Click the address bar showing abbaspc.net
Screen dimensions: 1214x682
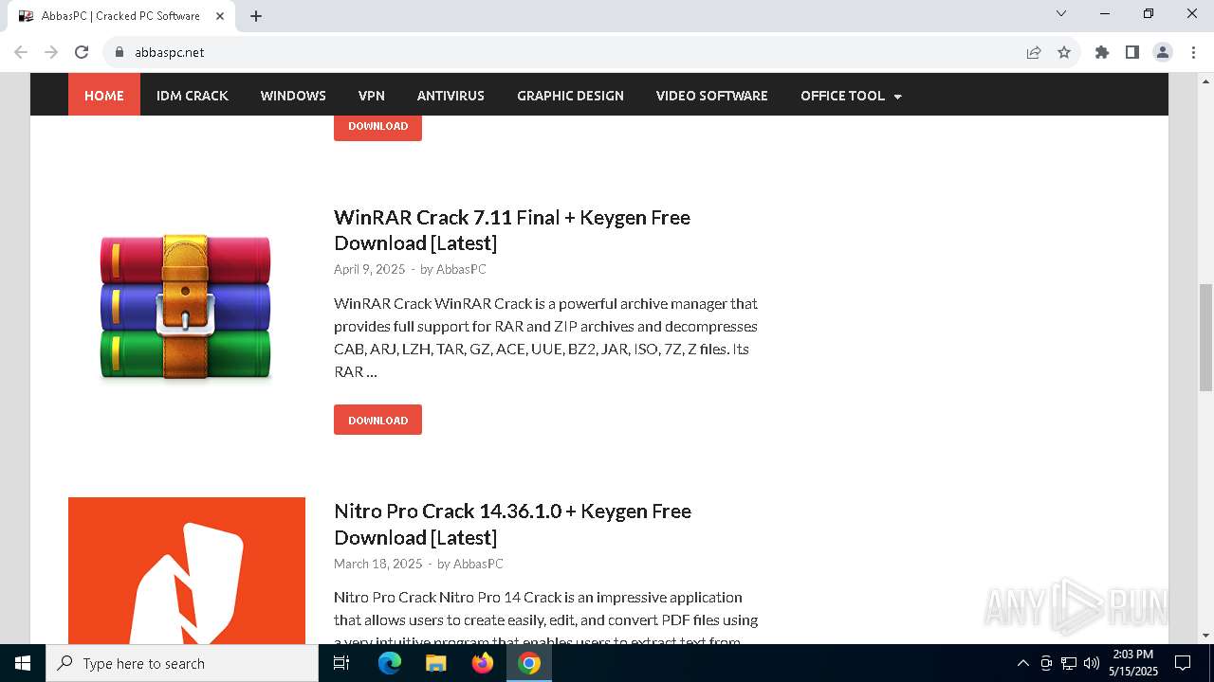tap(569, 52)
